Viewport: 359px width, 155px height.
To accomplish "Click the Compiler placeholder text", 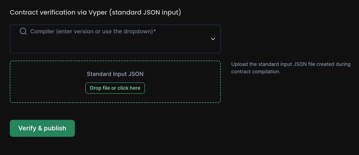I will (93, 31).
